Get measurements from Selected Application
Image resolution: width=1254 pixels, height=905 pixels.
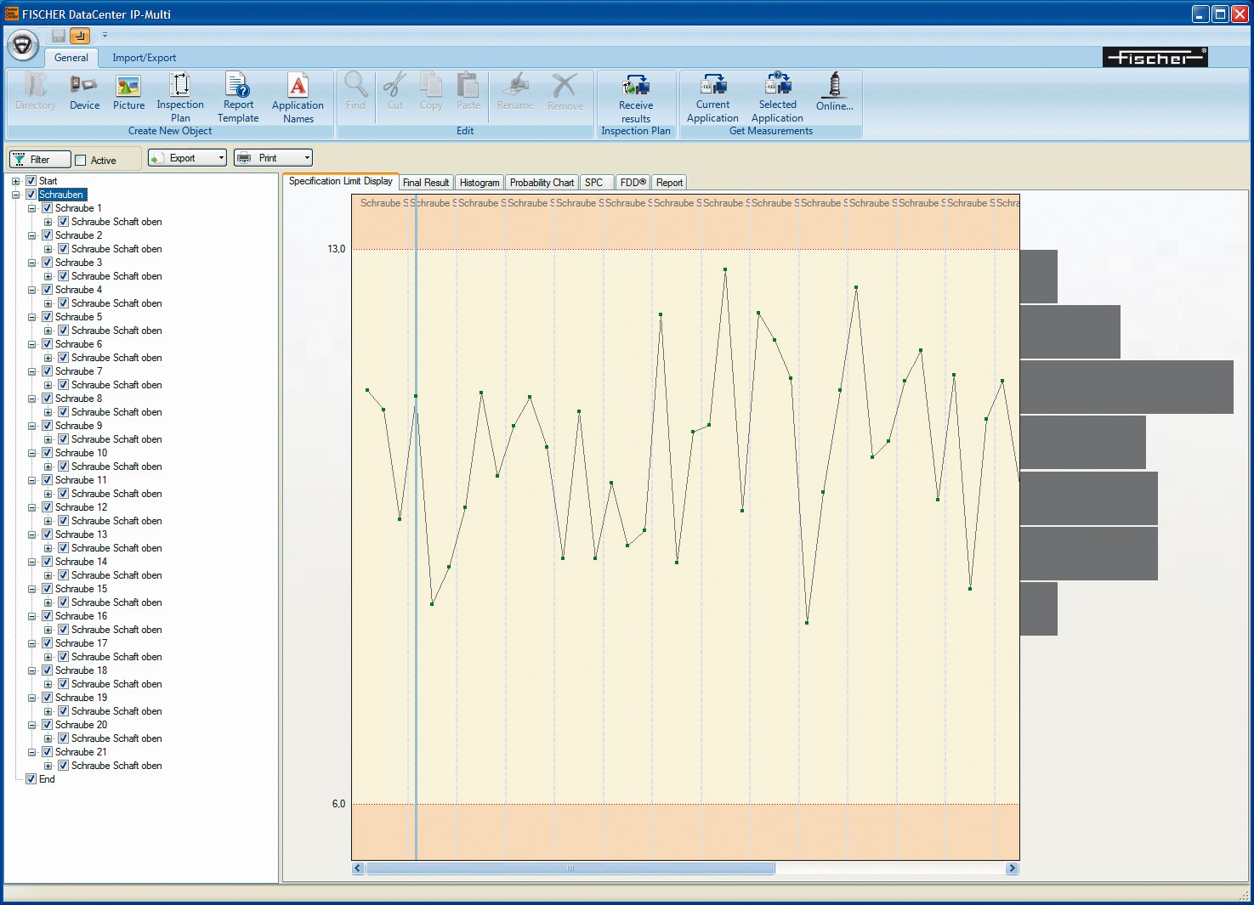pos(777,98)
